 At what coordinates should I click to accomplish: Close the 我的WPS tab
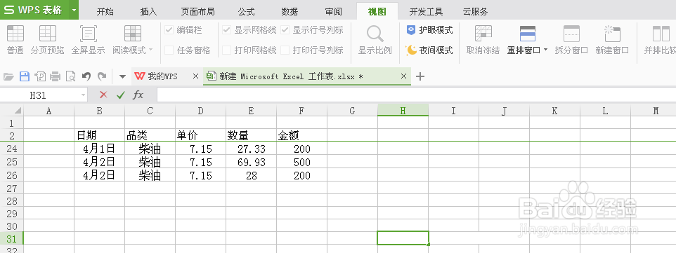[x=195, y=76]
